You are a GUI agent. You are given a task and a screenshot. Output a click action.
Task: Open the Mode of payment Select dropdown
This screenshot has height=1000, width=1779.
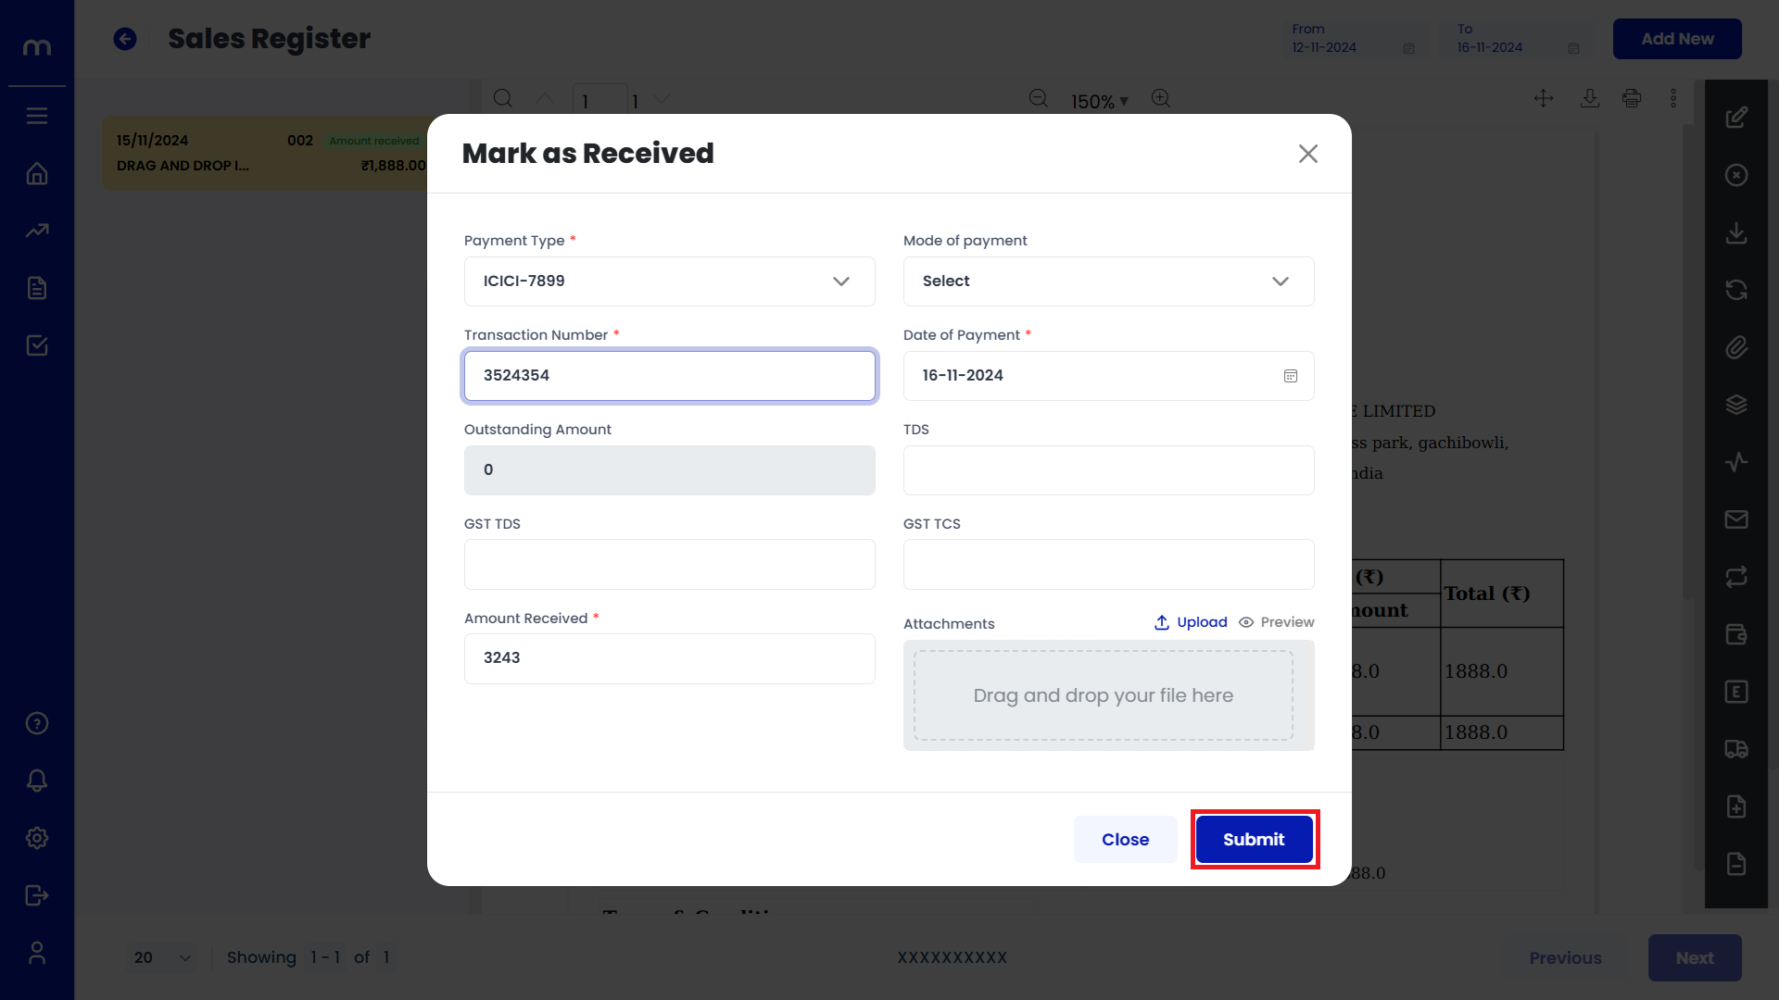pos(1109,281)
